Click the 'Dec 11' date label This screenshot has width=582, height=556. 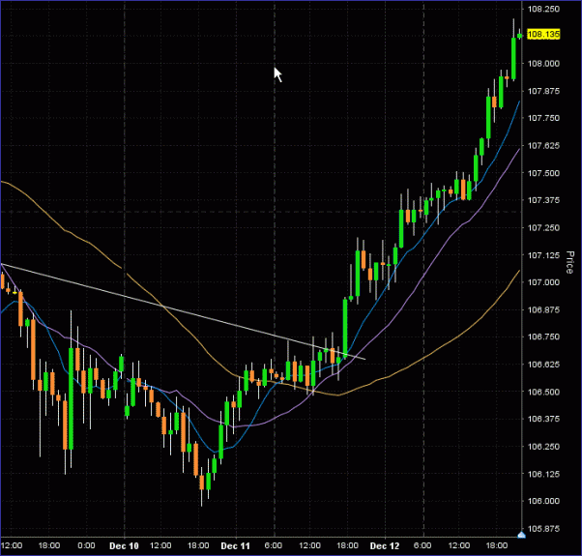235,545
